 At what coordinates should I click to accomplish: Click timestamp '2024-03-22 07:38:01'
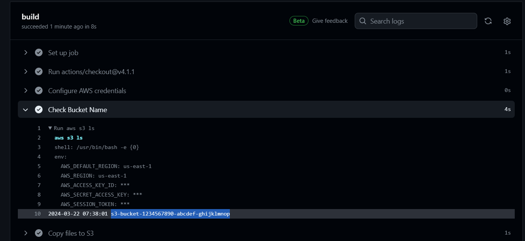pyautogui.click(x=78, y=214)
